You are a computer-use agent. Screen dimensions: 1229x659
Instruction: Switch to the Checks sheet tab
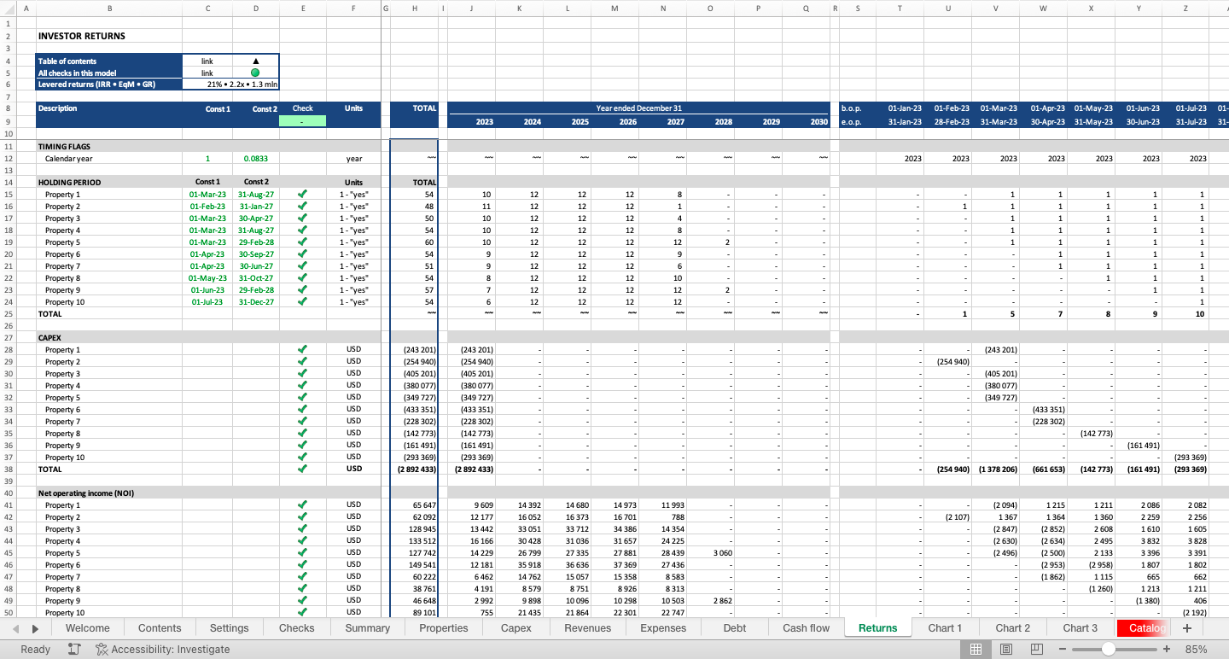tap(297, 628)
